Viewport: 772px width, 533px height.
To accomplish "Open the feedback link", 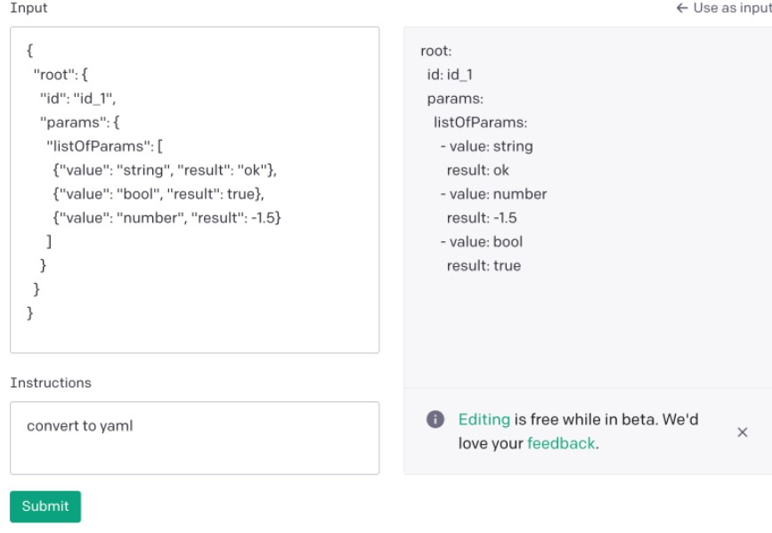I will [x=561, y=443].
